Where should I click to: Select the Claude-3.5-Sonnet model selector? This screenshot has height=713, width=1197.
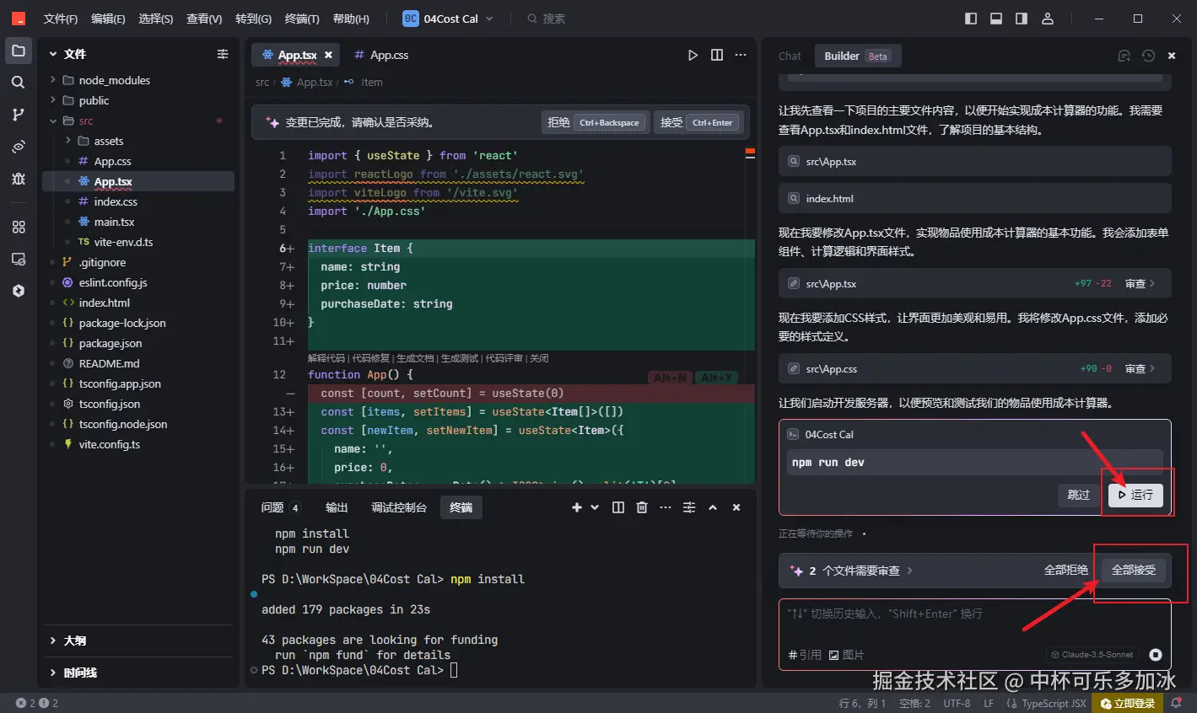coord(1092,655)
